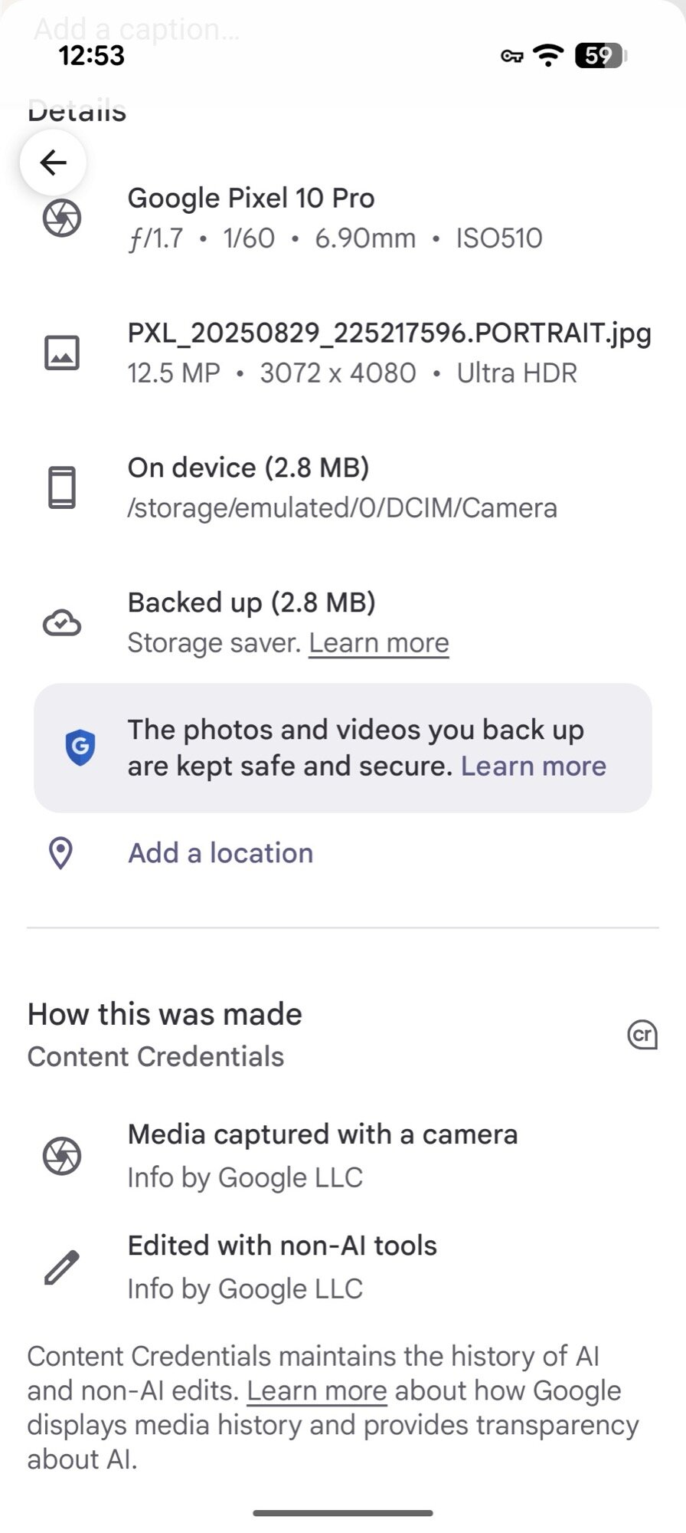The width and height of the screenshot is (686, 1533).
Task: Click the Google shield security icon
Action: point(80,747)
